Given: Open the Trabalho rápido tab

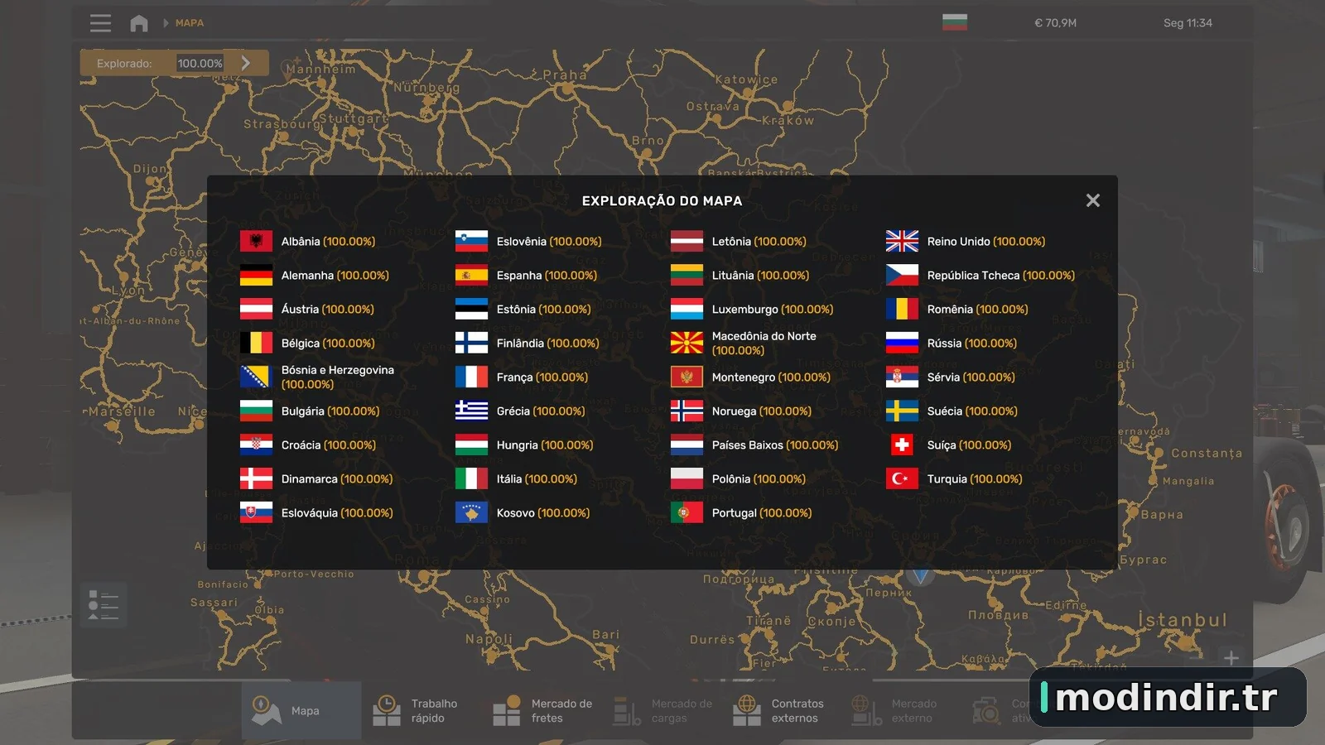Looking at the screenshot, I should 422,710.
